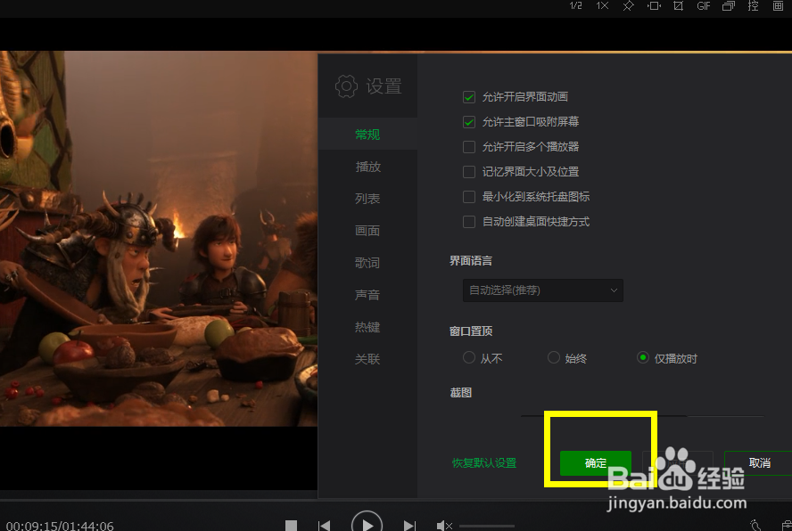Open the screenshot crop tool icon
The image size is (792, 531).
679,6
